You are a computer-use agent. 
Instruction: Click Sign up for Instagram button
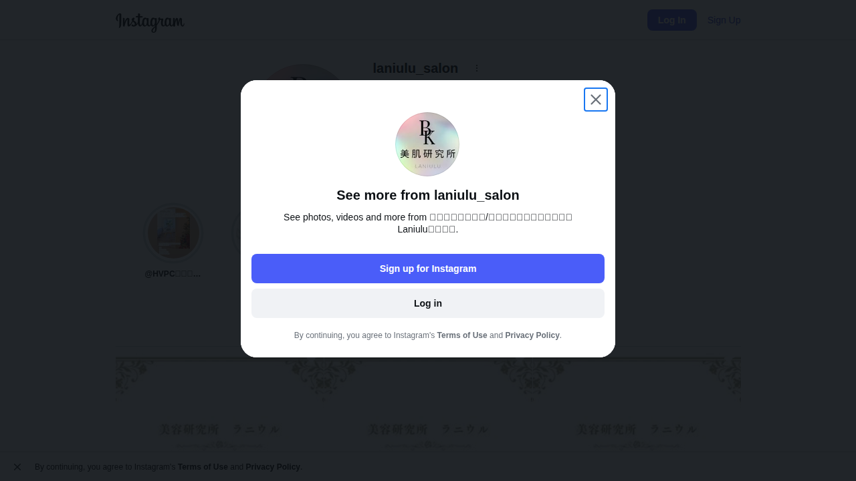click(428, 269)
